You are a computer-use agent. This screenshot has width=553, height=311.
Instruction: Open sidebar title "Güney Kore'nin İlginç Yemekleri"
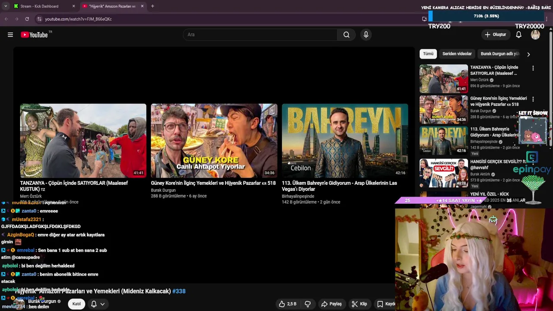[499, 102]
